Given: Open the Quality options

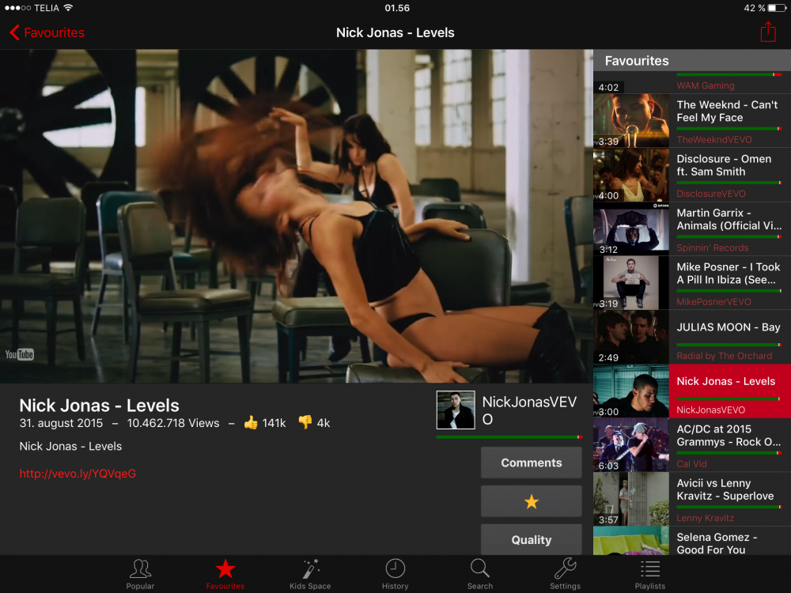Looking at the screenshot, I should [532, 539].
